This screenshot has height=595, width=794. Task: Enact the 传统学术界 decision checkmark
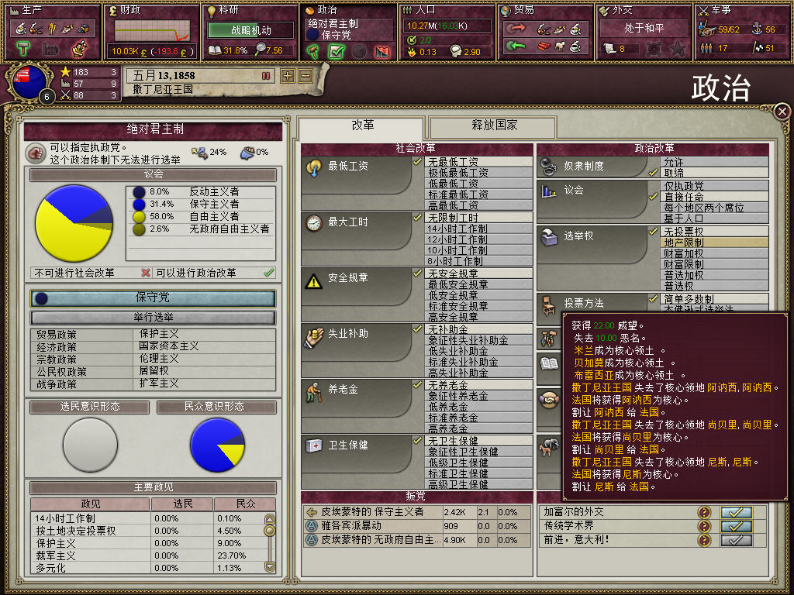pyautogui.click(x=737, y=526)
